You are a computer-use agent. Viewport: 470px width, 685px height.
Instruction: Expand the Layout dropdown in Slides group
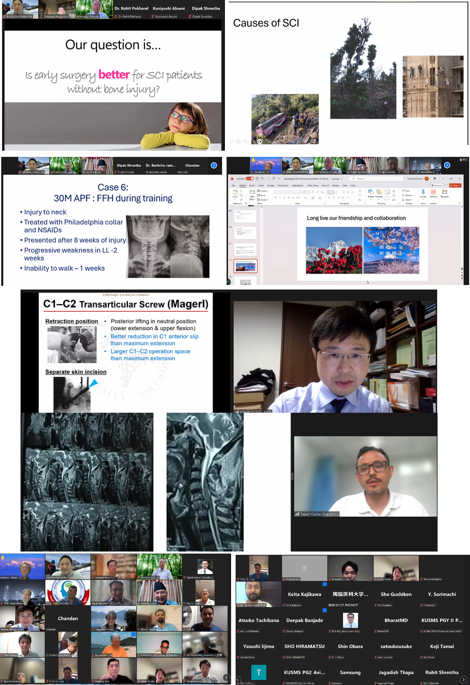[x=263, y=191]
